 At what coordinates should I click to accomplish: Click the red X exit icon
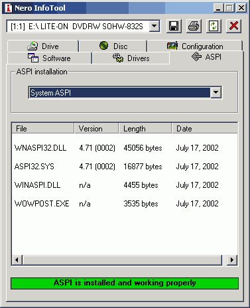click(x=233, y=26)
